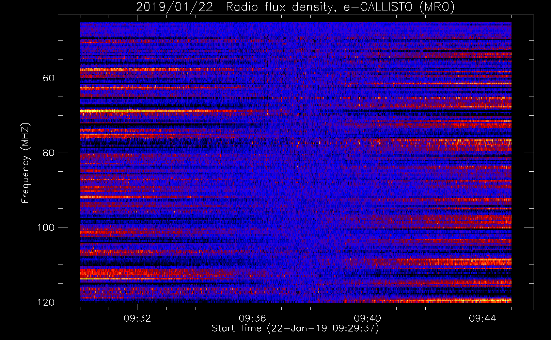Click the 100 frequency tick label
Screen dimensions: 551x340
(x=46, y=227)
